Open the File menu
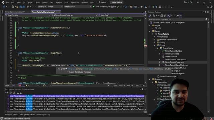 tap(7, 2)
